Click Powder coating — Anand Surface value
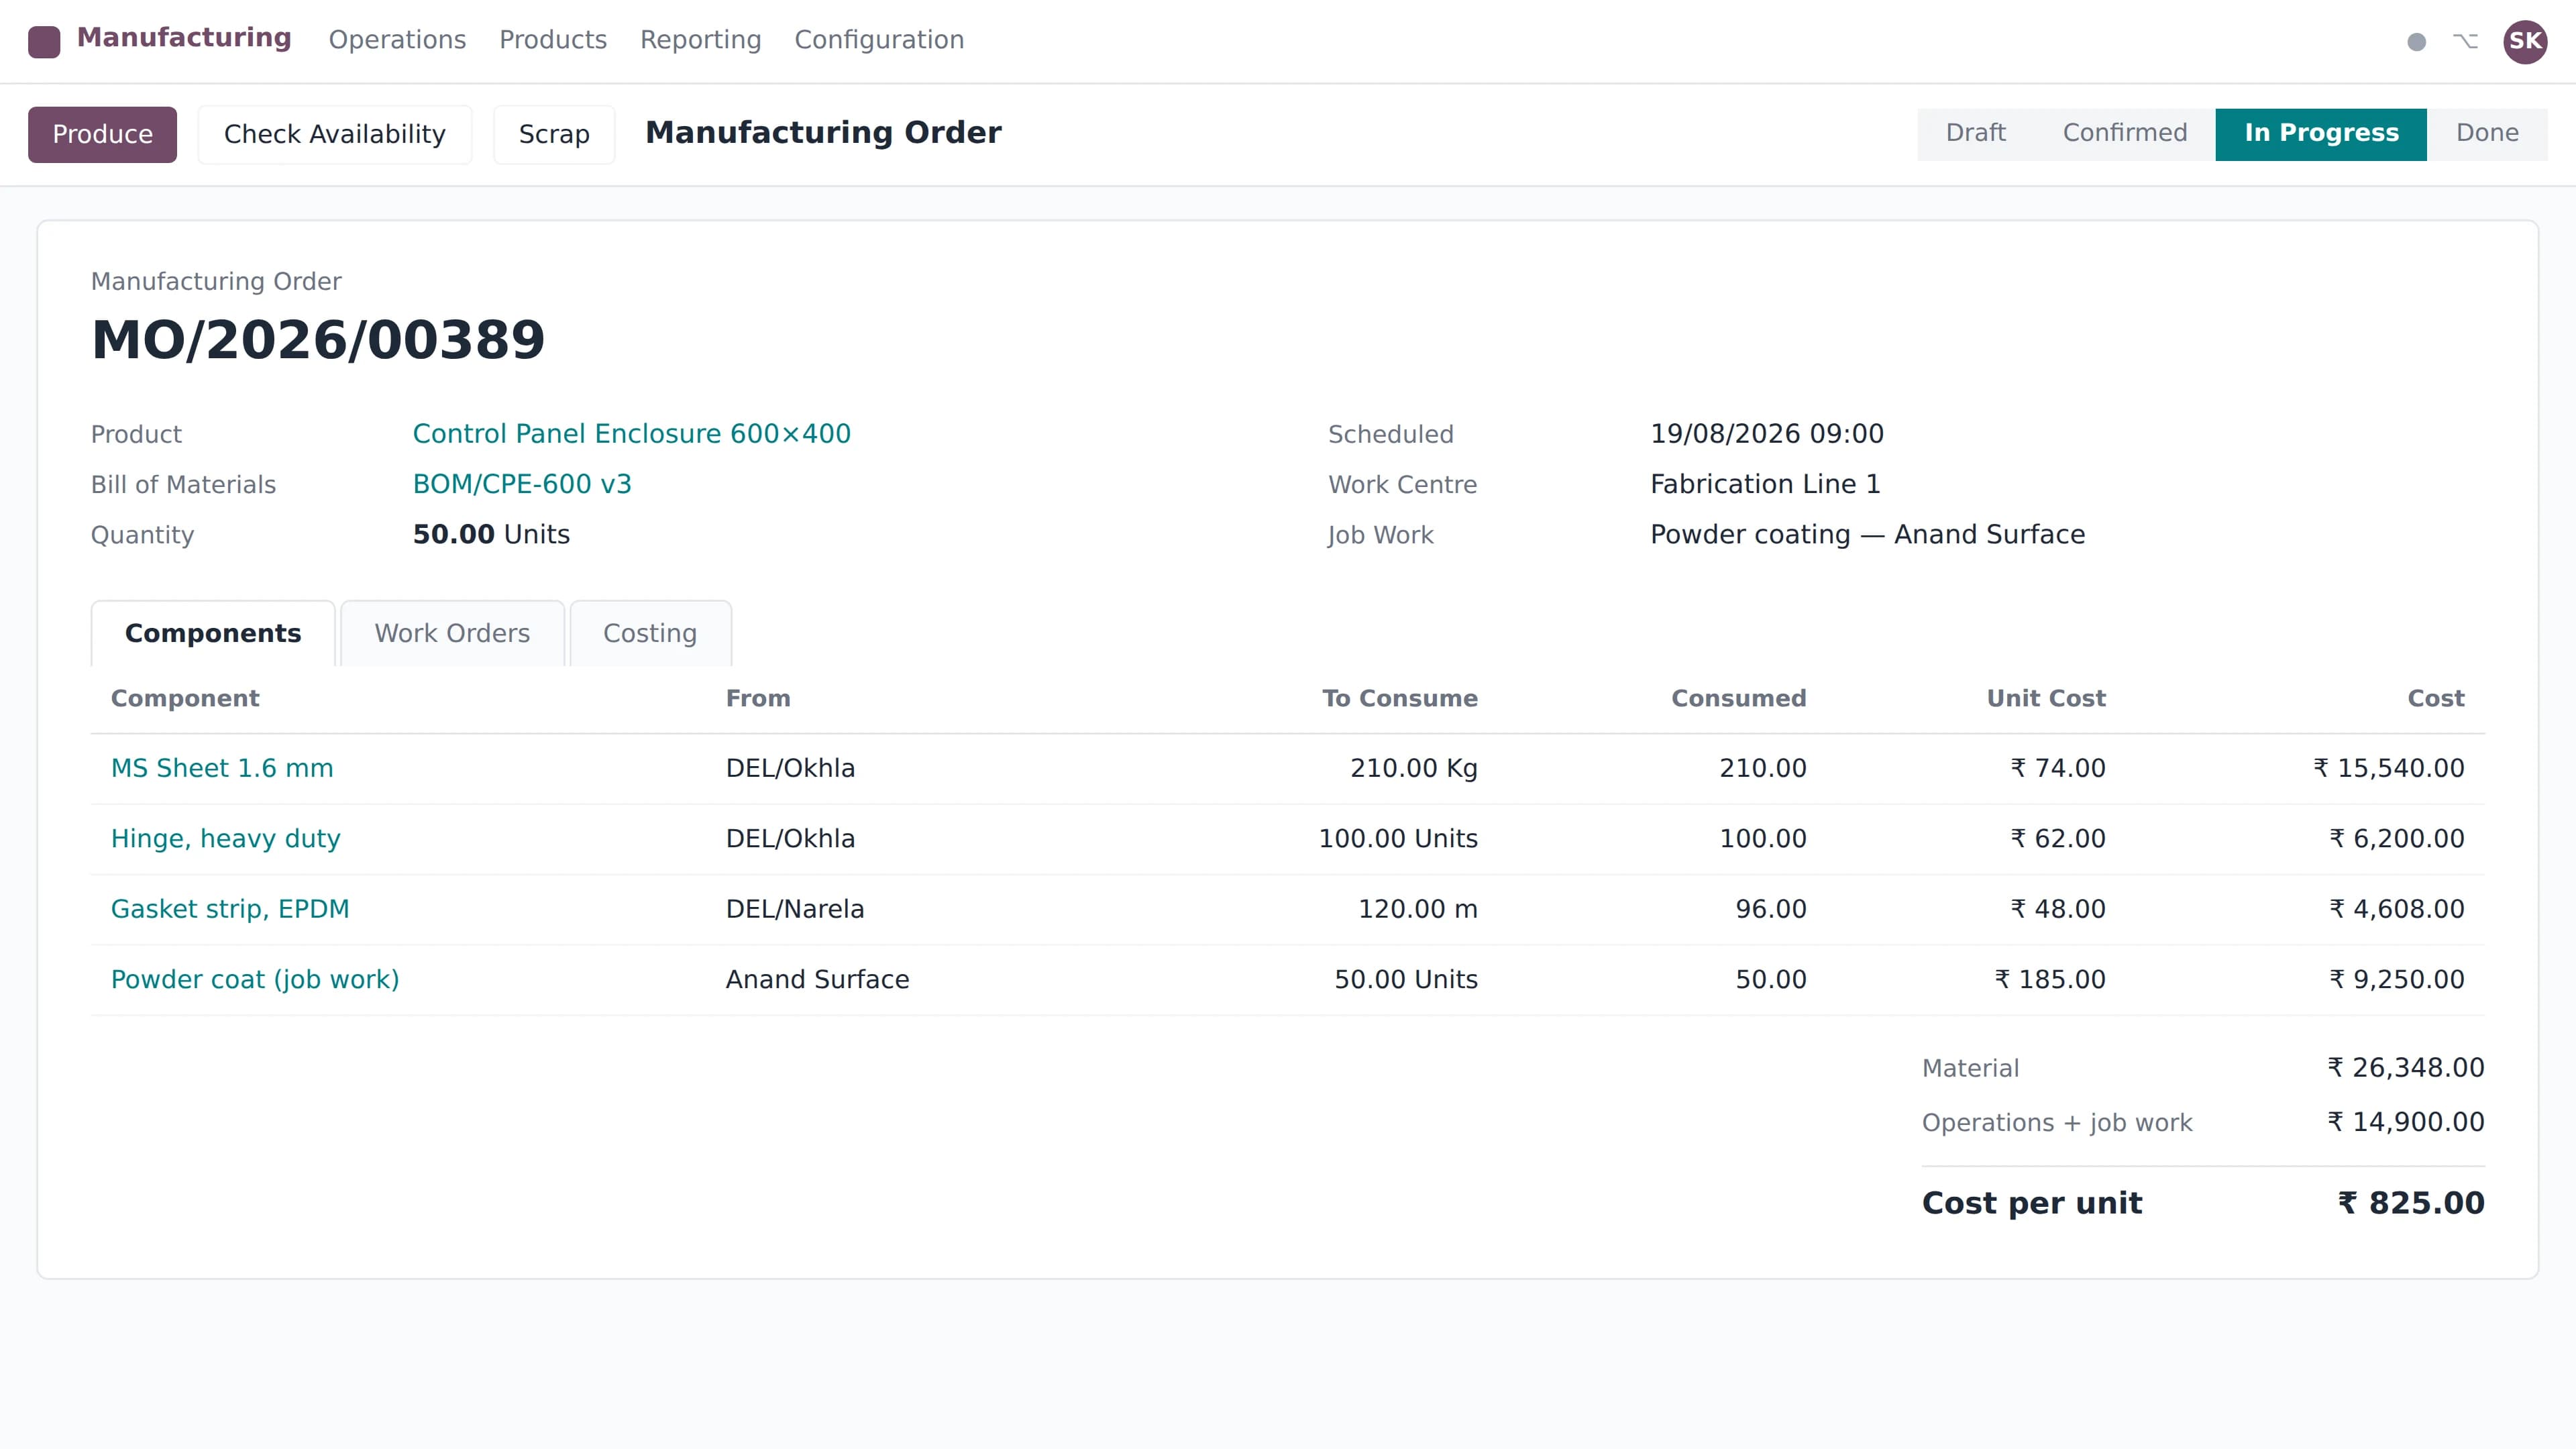The image size is (2576, 1449). click(x=1867, y=534)
